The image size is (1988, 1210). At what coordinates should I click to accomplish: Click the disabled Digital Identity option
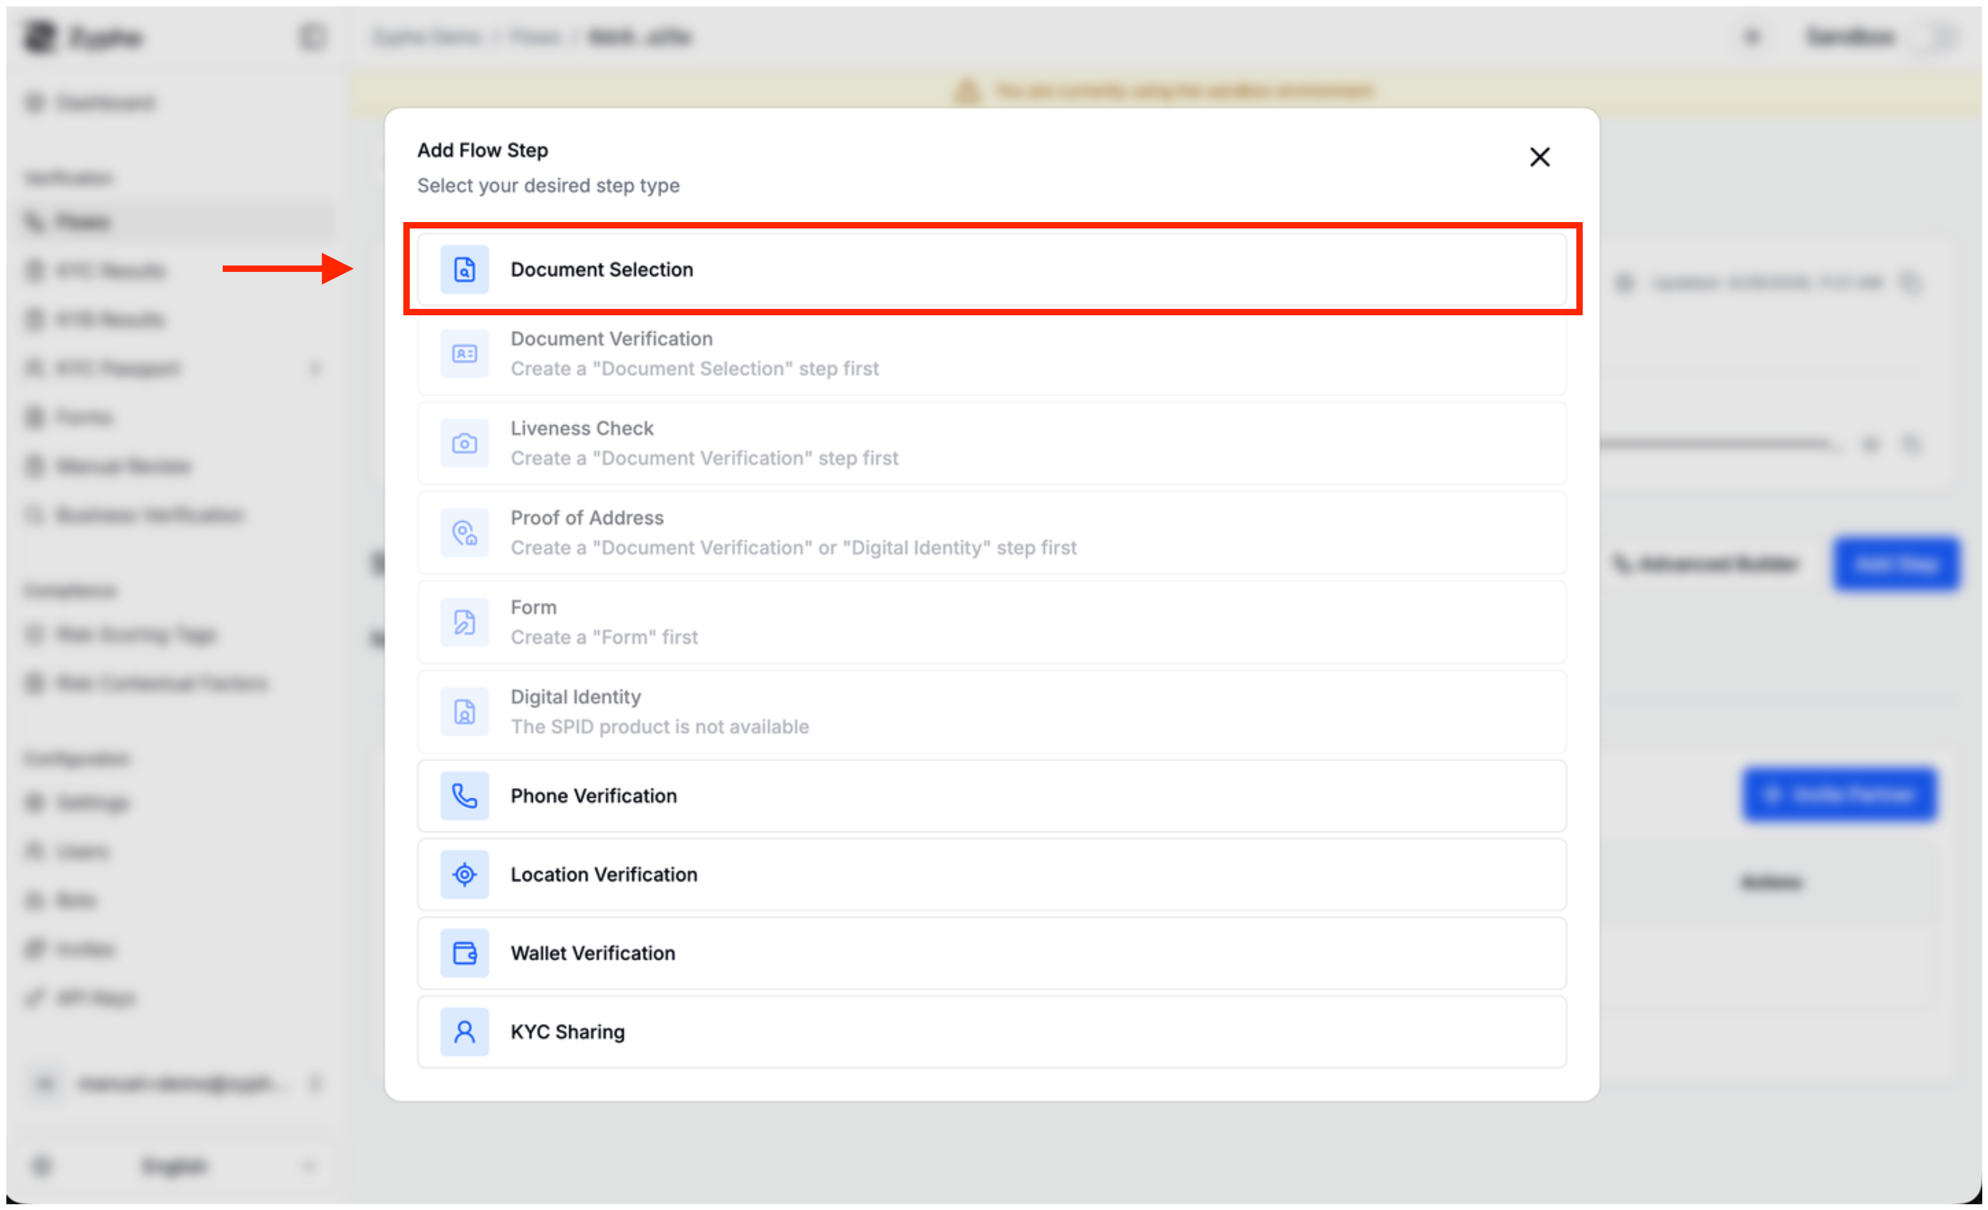(x=992, y=712)
